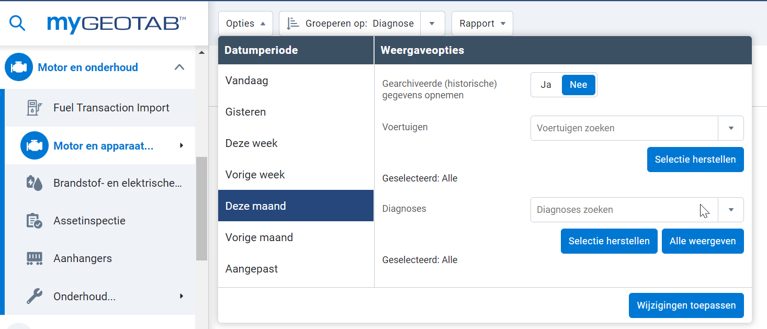Choose Vorige week date period

(255, 175)
